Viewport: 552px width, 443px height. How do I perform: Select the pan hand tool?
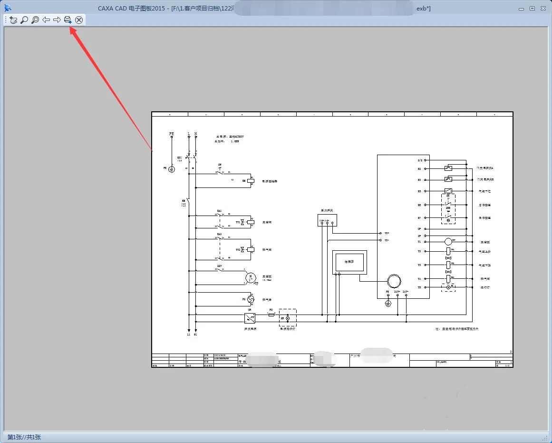13,20
